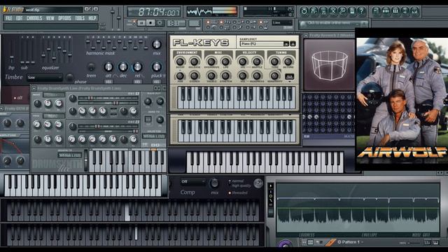
Task: Click the online news bar
Action: pos(333,23)
